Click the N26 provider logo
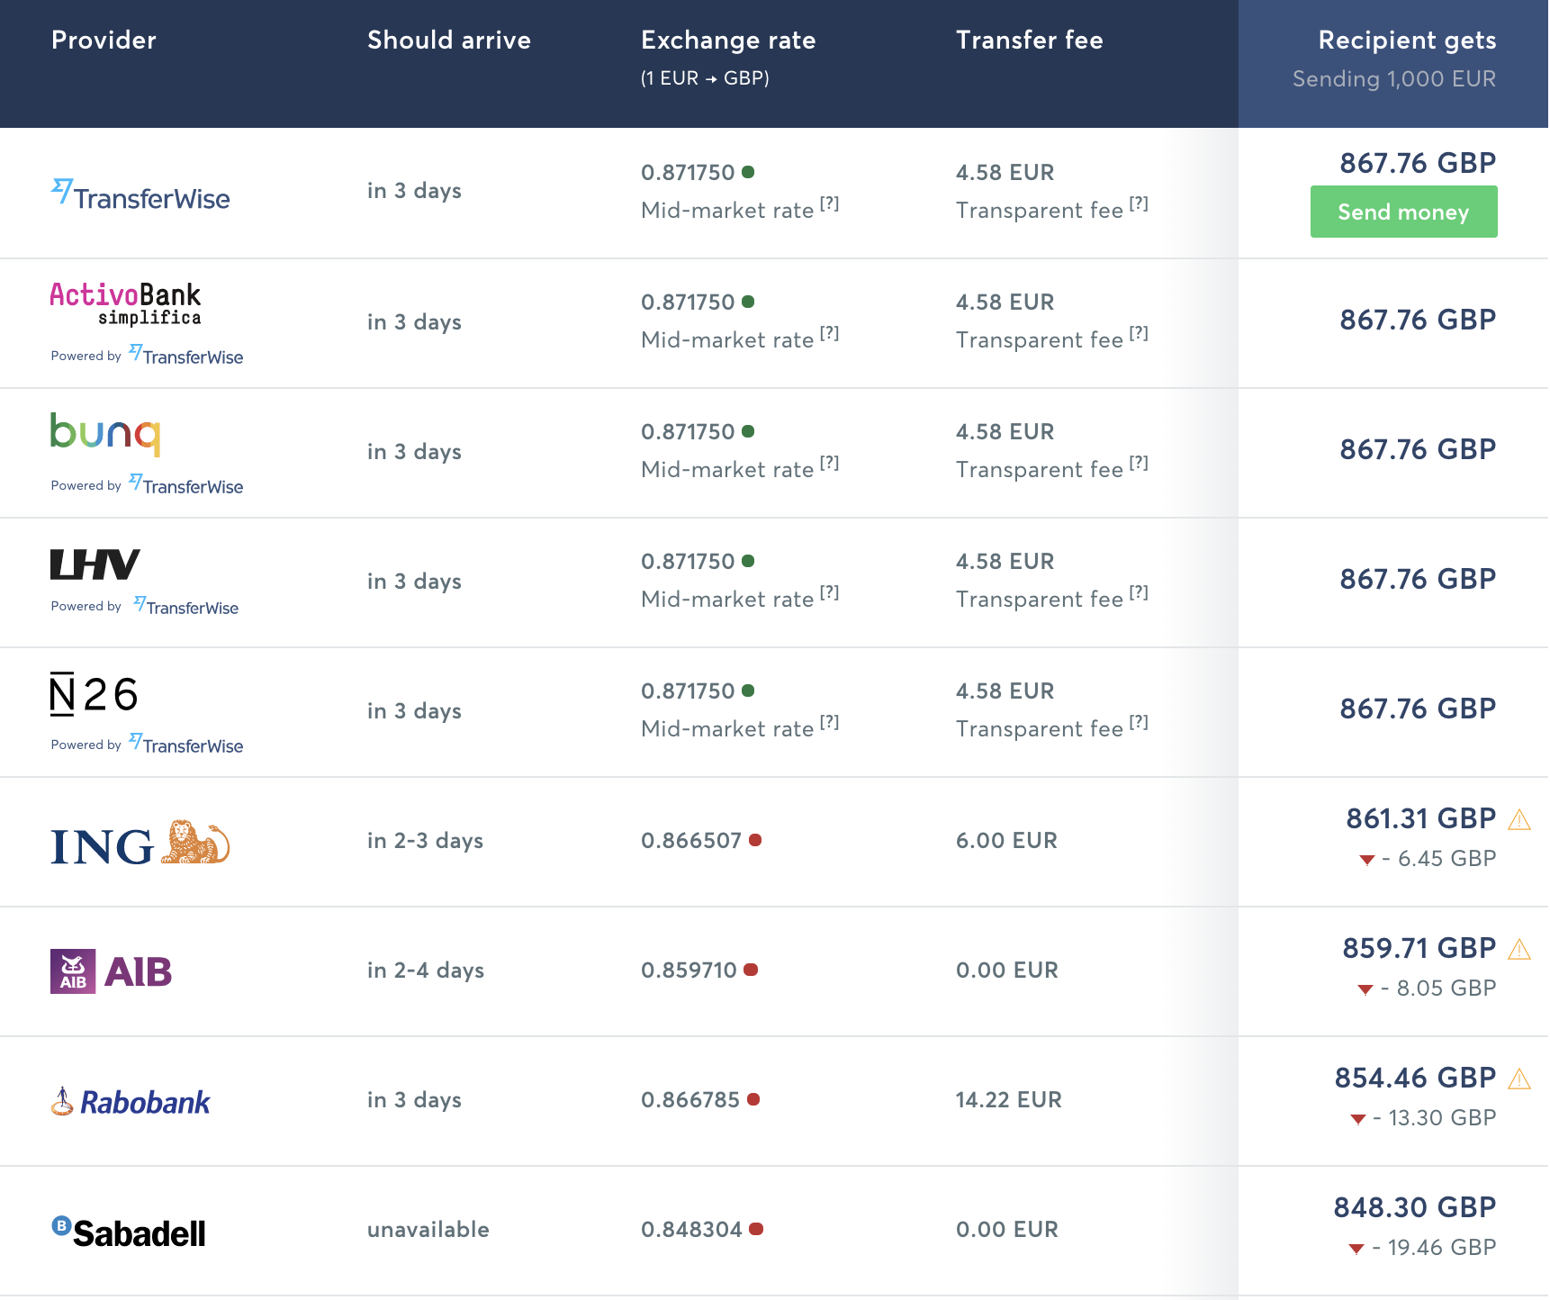Viewport: 1550px width, 1300px height. (94, 694)
